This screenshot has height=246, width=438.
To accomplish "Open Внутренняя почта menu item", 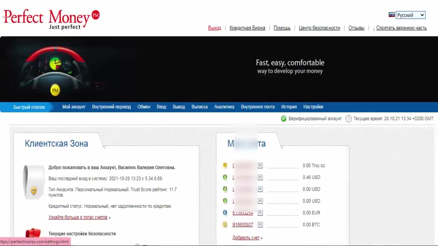I will click(x=258, y=107).
